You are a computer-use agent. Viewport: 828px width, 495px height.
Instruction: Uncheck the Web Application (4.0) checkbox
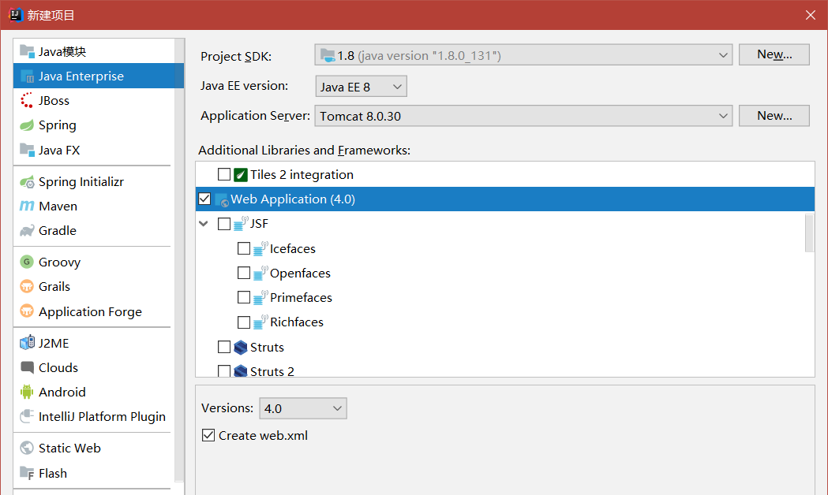pos(204,199)
